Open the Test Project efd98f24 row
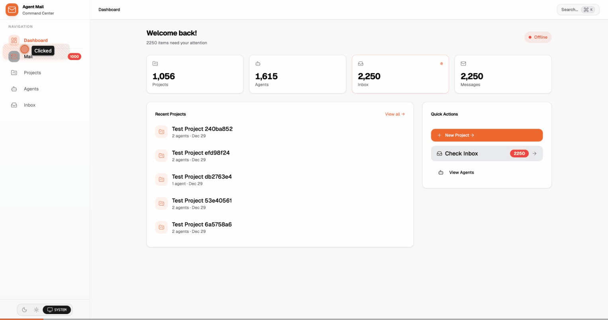Viewport: 608px width, 320px height. (280, 156)
